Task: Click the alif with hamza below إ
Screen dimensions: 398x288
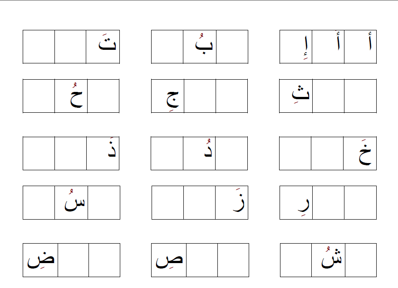Action: click(x=296, y=47)
